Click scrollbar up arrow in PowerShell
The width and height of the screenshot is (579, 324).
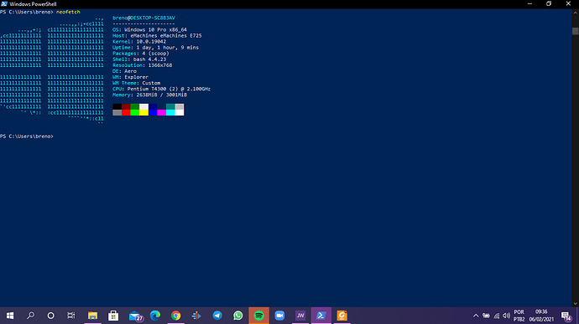point(576,13)
